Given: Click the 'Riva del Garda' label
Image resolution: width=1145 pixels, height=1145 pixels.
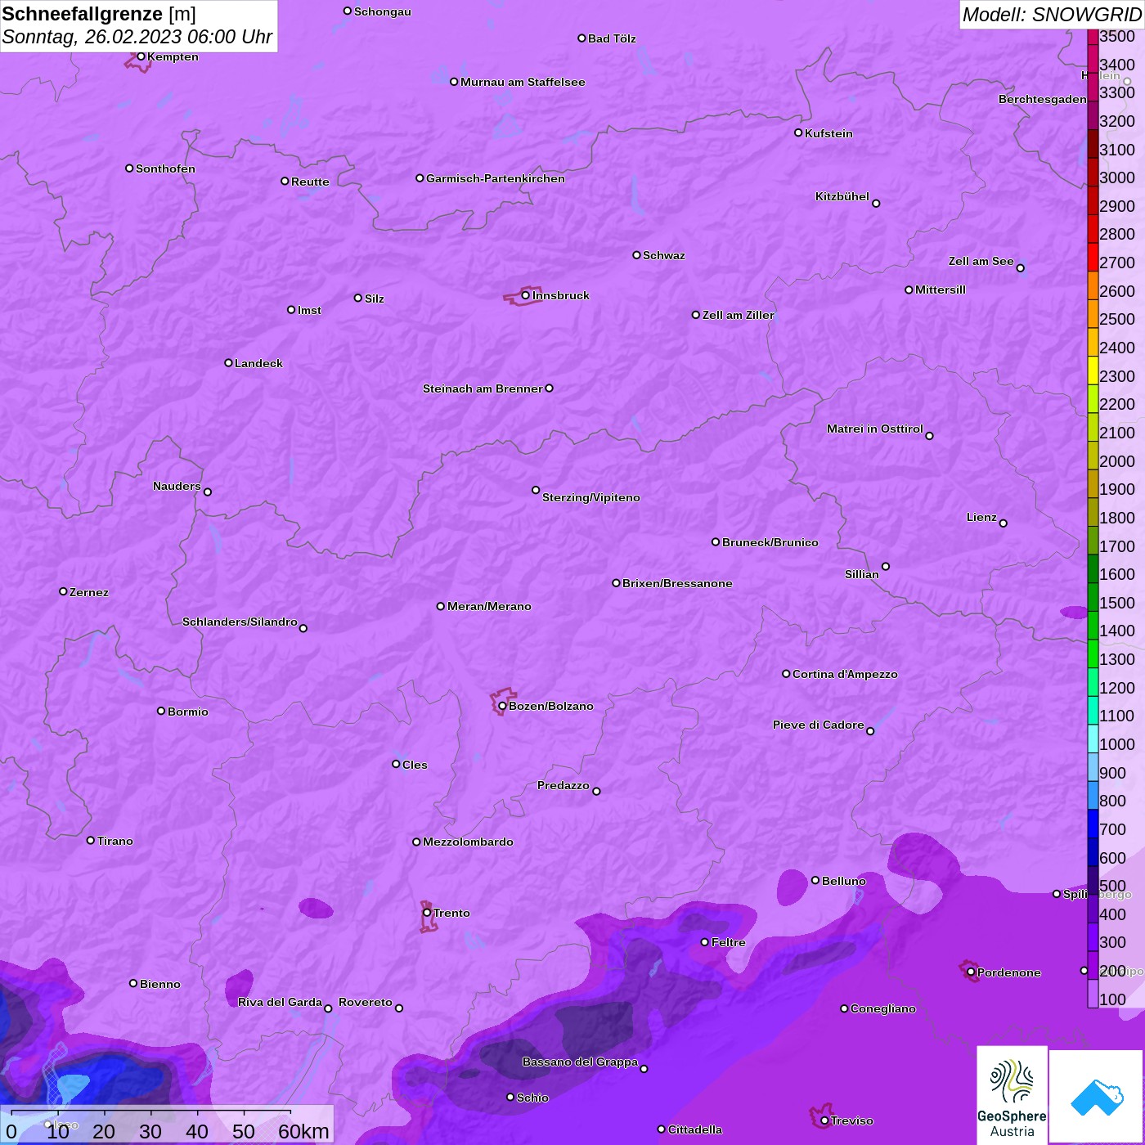Looking at the screenshot, I should 280,1002.
